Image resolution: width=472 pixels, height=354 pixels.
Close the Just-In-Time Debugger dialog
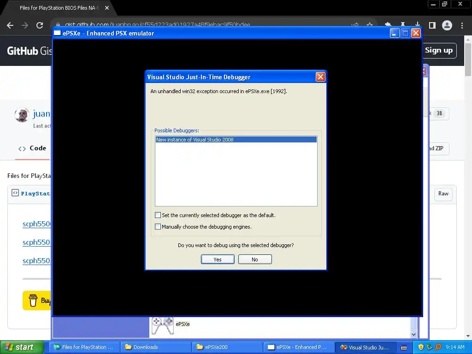(320, 77)
